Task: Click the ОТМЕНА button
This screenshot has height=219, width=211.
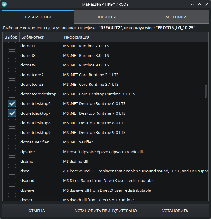Action: (36, 211)
